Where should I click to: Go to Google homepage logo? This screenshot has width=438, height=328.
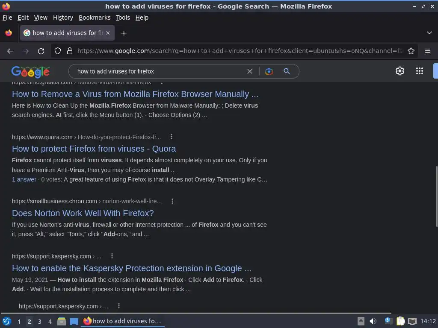31,72
